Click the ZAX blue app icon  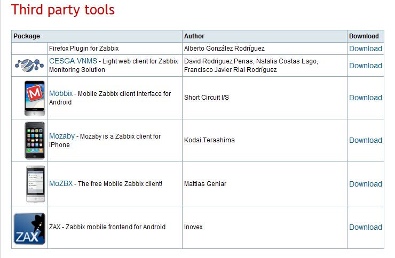(29, 228)
